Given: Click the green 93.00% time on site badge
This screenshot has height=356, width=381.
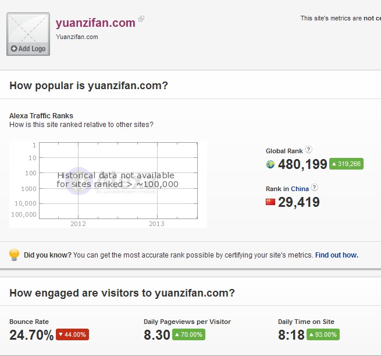Looking at the screenshot, I should (323, 334).
